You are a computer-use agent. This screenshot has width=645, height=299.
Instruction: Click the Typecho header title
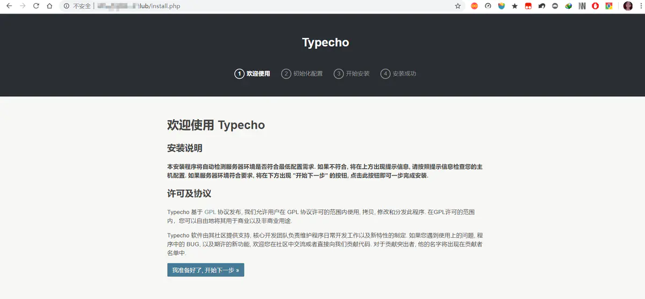tap(326, 42)
